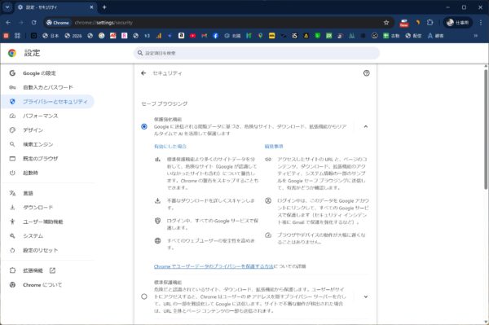This screenshot has height=325, width=489.
Task: Open the 顧客 bookmark folder
Action: click(435, 36)
